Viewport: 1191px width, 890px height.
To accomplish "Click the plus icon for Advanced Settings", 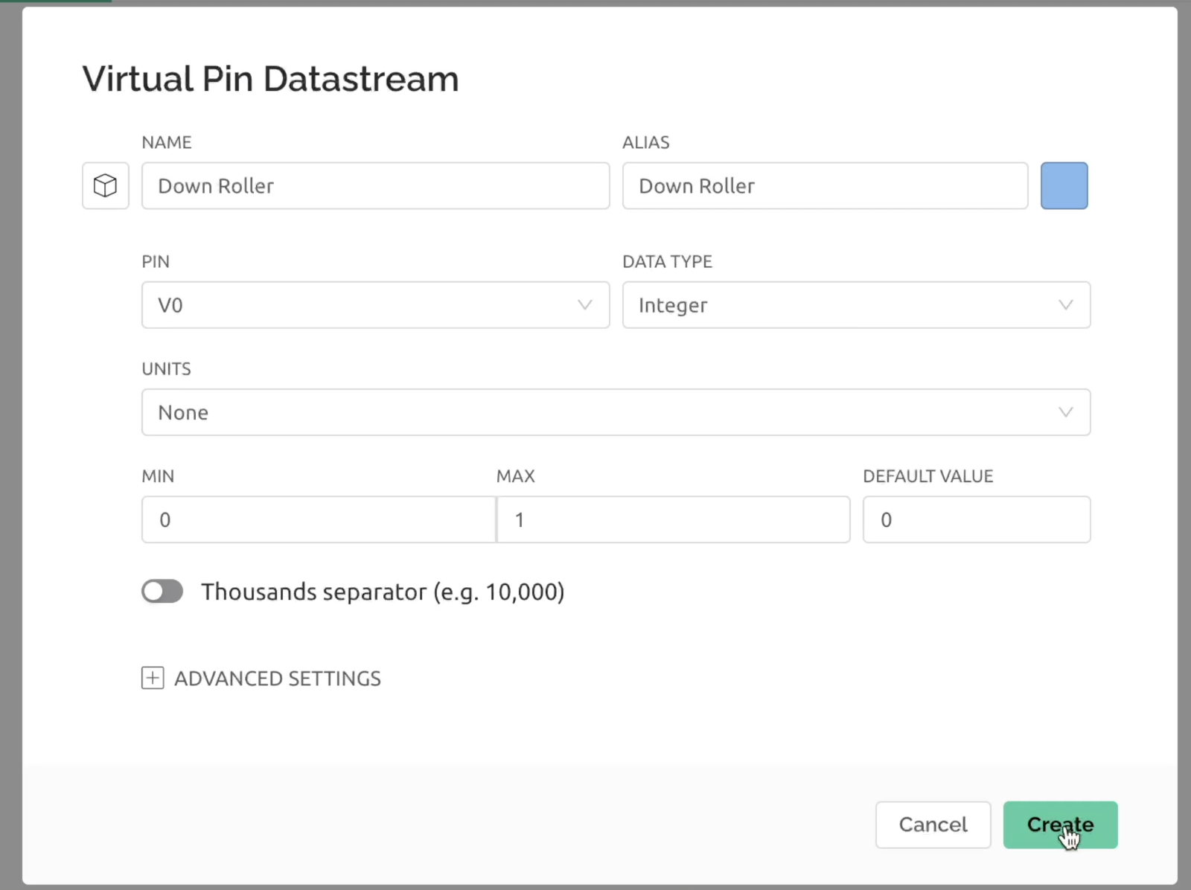I will click(x=153, y=678).
